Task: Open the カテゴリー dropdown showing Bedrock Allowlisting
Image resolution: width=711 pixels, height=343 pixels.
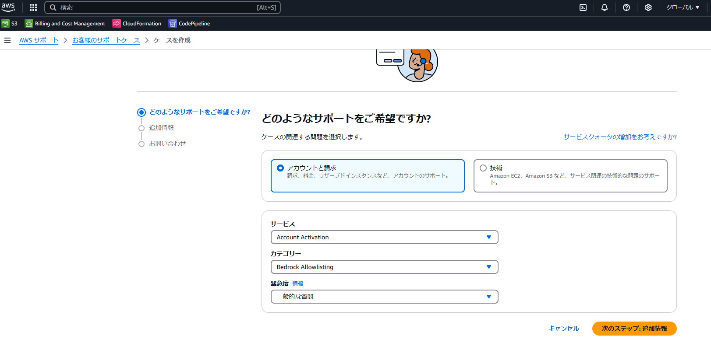Action: tap(384, 267)
